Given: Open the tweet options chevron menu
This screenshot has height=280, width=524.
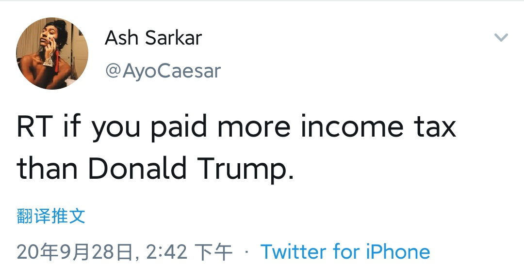Looking at the screenshot, I should pos(501,37).
